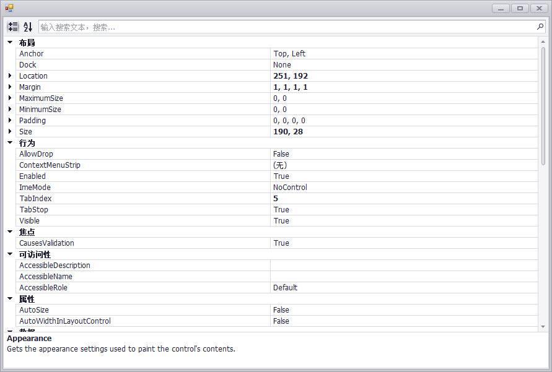Click the MaximumSize value 0, 0
The height and width of the screenshot is (372, 552).
[x=404, y=98]
